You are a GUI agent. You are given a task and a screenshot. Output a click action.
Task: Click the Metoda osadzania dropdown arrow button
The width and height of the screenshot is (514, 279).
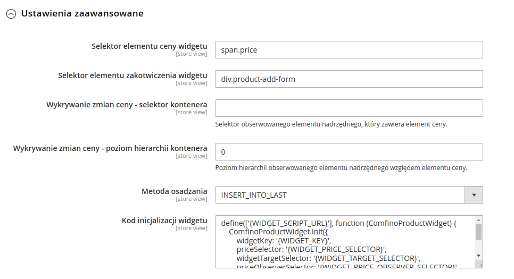click(x=474, y=195)
